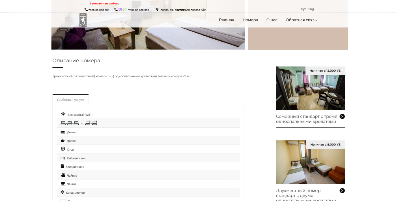Viewport: 396px width, 201px height.
Task: Click arrow beside Двухместный номер room
Action: [342, 191]
